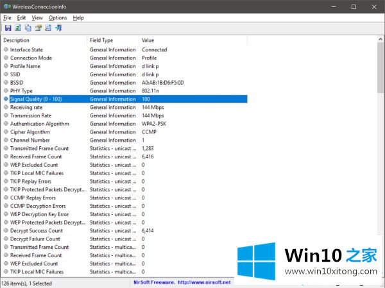Open Properties from the toolbar icon
The width and height of the screenshot is (385, 288).
38,28
